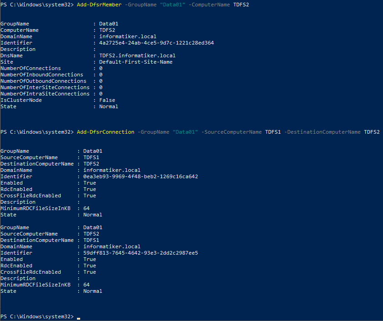The width and height of the screenshot is (383, 321).
Task: Click the Identifier 59dff813 connection GUID
Action: [x=141, y=253]
